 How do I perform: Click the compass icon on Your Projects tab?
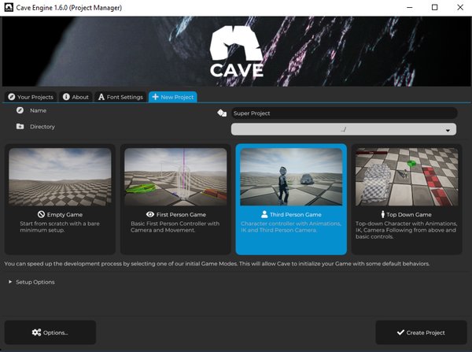coord(12,97)
